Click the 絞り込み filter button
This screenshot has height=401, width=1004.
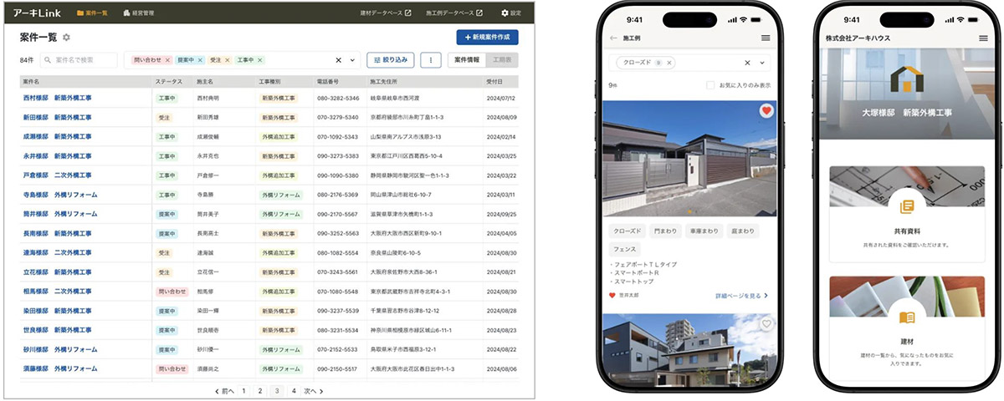(391, 60)
